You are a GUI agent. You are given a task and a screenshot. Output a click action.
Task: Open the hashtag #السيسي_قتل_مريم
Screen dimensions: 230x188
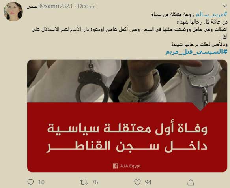(x=196, y=52)
